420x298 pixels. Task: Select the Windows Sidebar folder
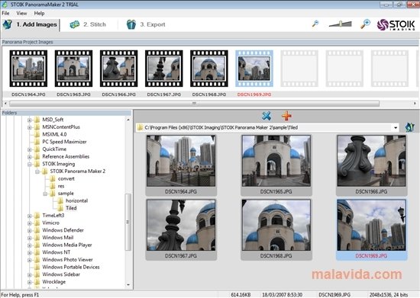click(61, 274)
